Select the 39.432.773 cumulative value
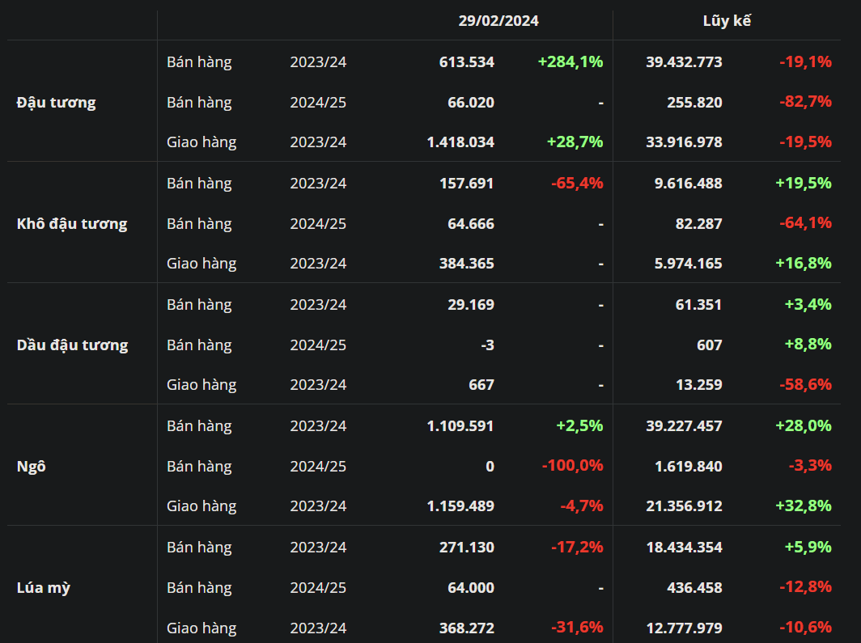Viewport: 861px width, 643px height. [684, 61]
